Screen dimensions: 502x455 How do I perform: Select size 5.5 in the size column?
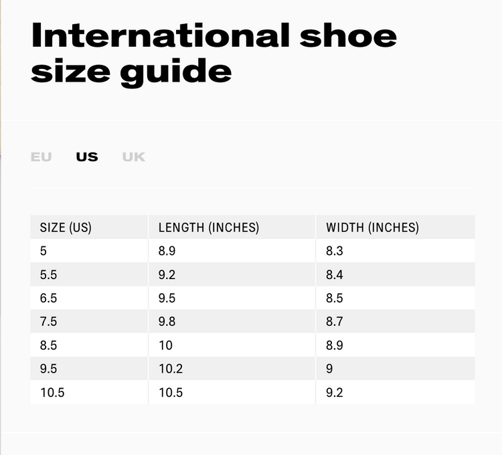(48, 274)
